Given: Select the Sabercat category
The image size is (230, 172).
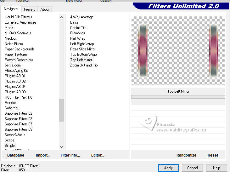Looking at the screenshot, I should pyautogui.click(x=12, y=108).
